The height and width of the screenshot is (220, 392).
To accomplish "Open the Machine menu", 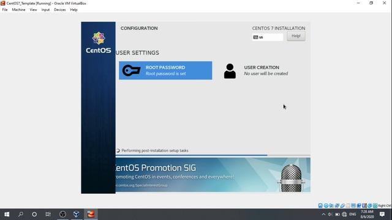I will (x=18, y=10).
